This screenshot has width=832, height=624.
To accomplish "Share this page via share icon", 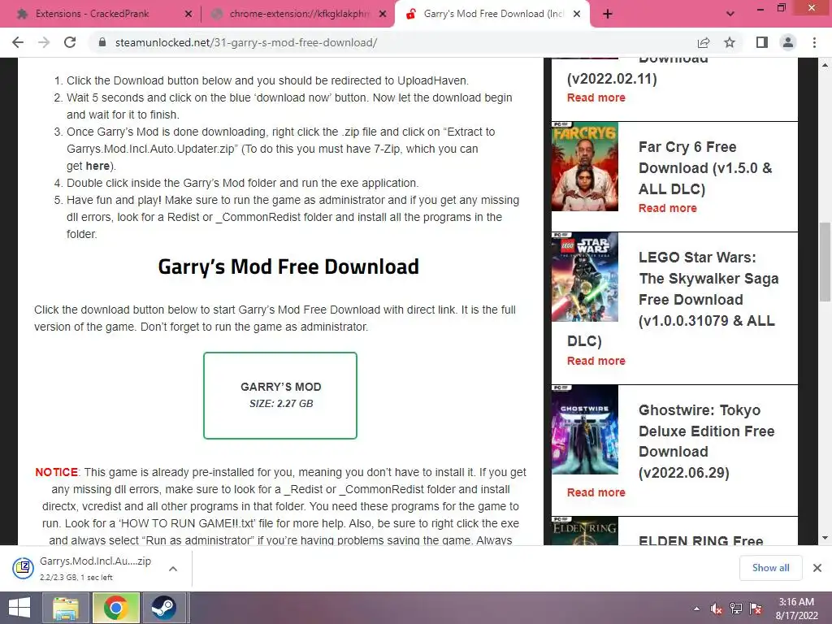I will [x=704, y=42].
